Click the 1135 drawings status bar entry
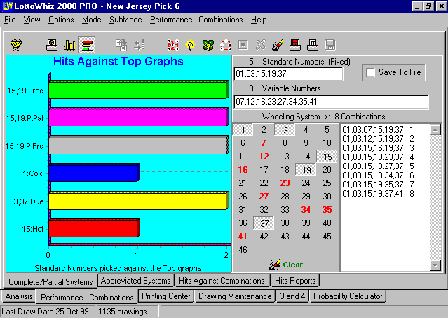448x318 pixels. [x=128, y=312]
